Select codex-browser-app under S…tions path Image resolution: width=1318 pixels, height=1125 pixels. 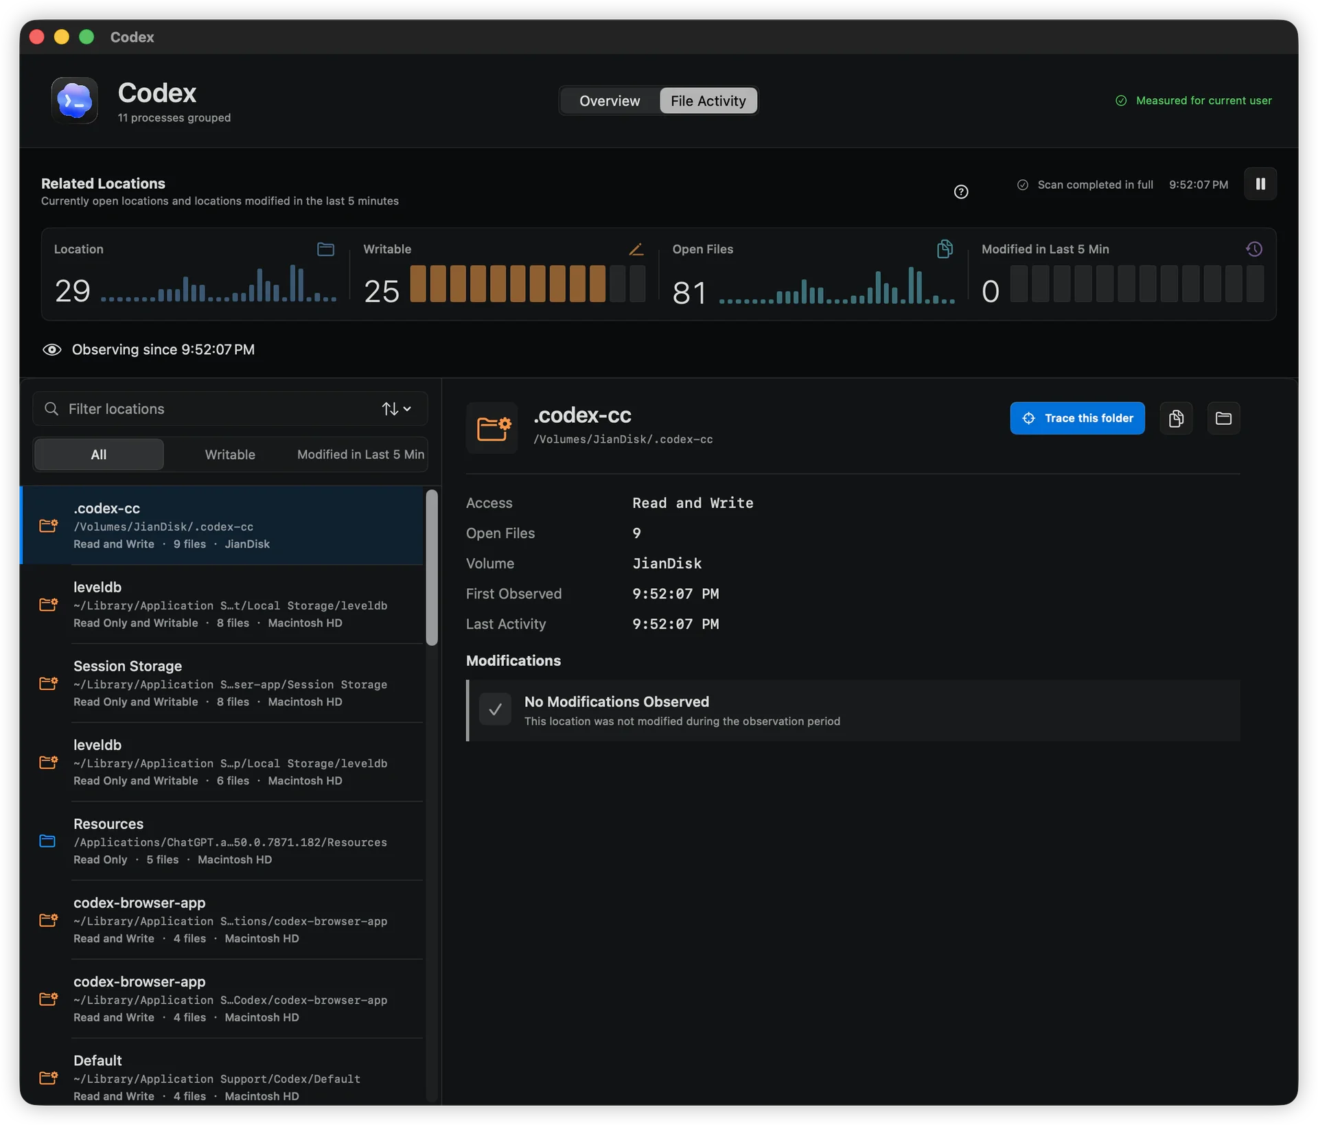click(223, 920)
